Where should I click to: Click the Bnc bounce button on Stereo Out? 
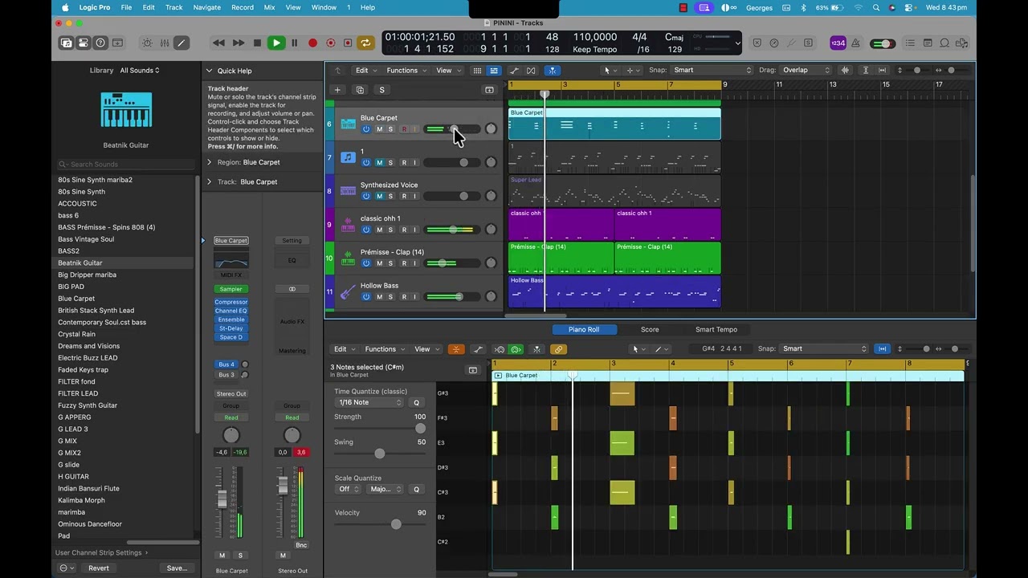pos(301,546)
